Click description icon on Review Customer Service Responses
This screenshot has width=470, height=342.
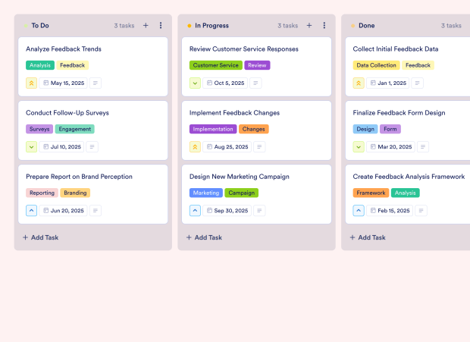click(x=255, y=83)
